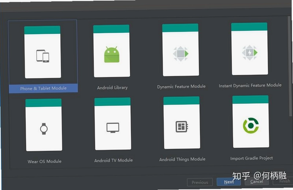Click the Dynamic Feature Module label

(181, 86)
